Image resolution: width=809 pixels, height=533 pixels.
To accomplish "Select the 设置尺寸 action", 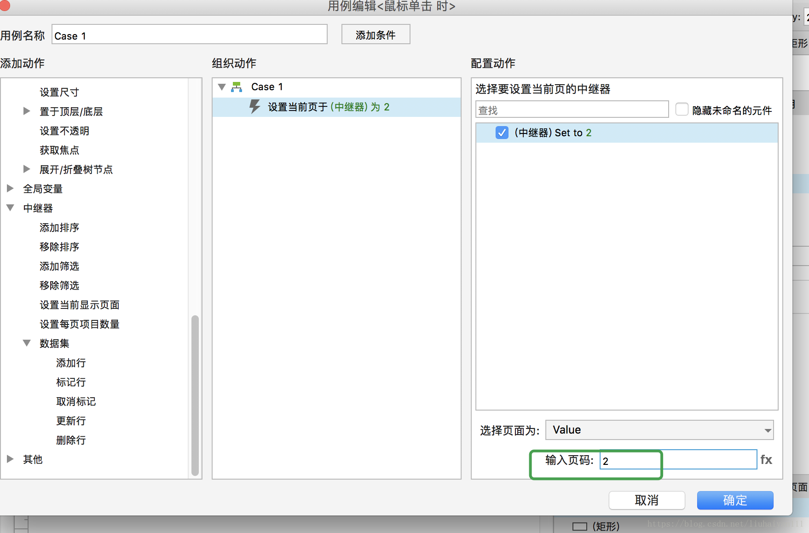I will (x=59, y=92).
